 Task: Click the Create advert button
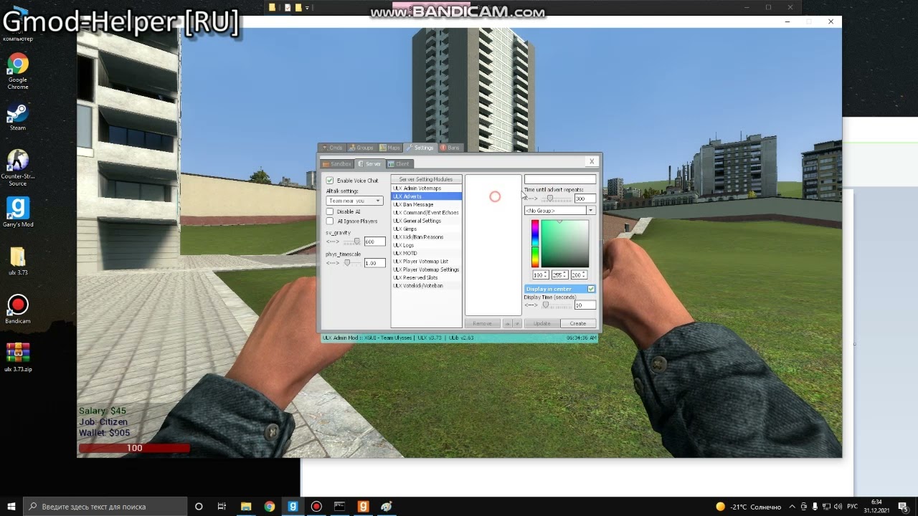578,323
